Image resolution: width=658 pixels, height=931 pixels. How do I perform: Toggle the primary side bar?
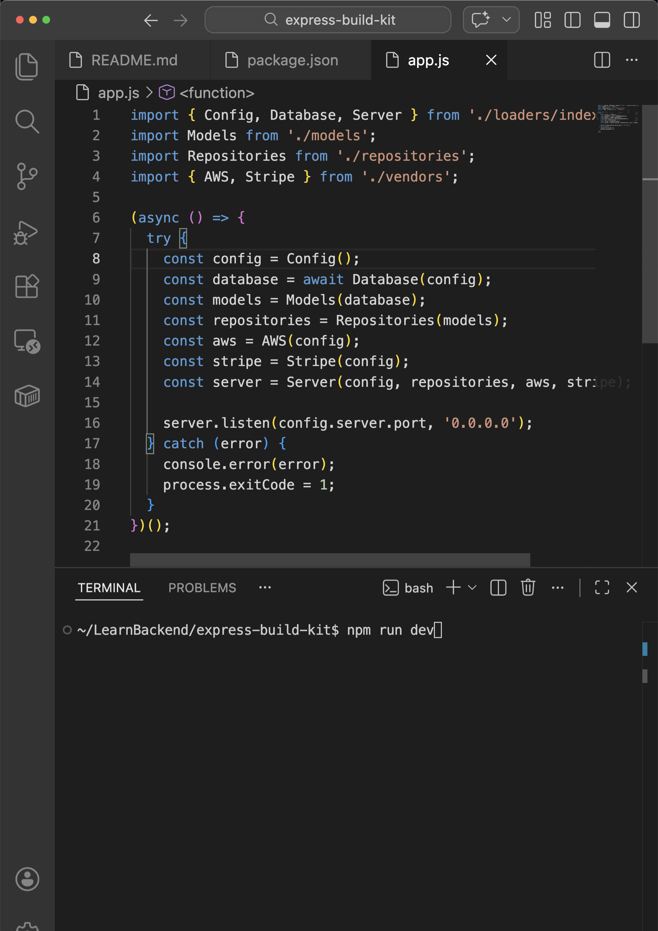572,20
